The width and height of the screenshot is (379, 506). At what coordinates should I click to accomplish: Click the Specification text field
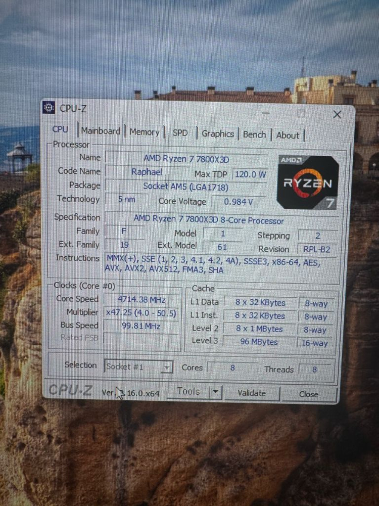click(x=208, y=220)
